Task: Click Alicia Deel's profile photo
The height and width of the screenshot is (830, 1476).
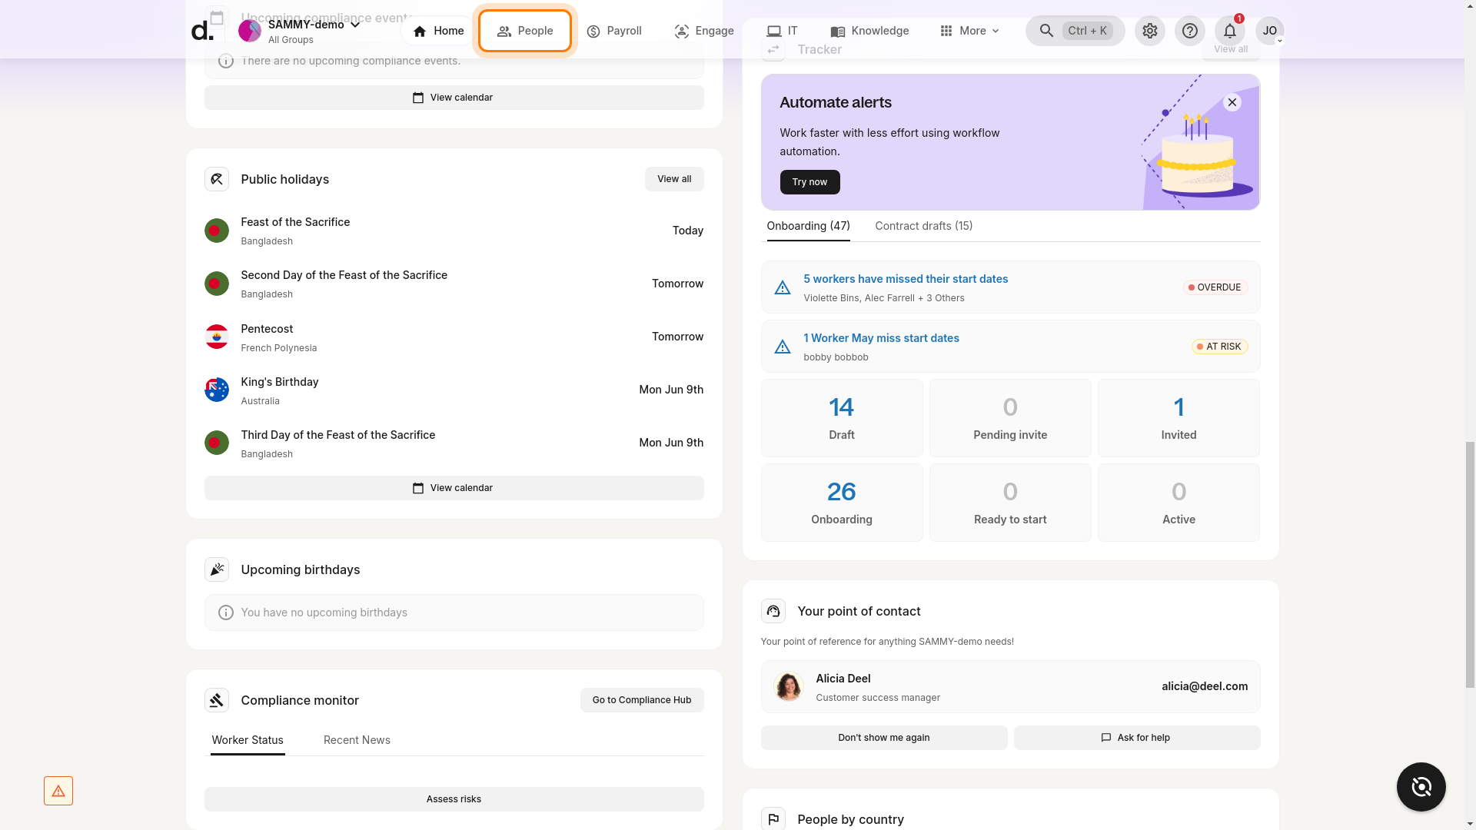Action: click(789, 686)
